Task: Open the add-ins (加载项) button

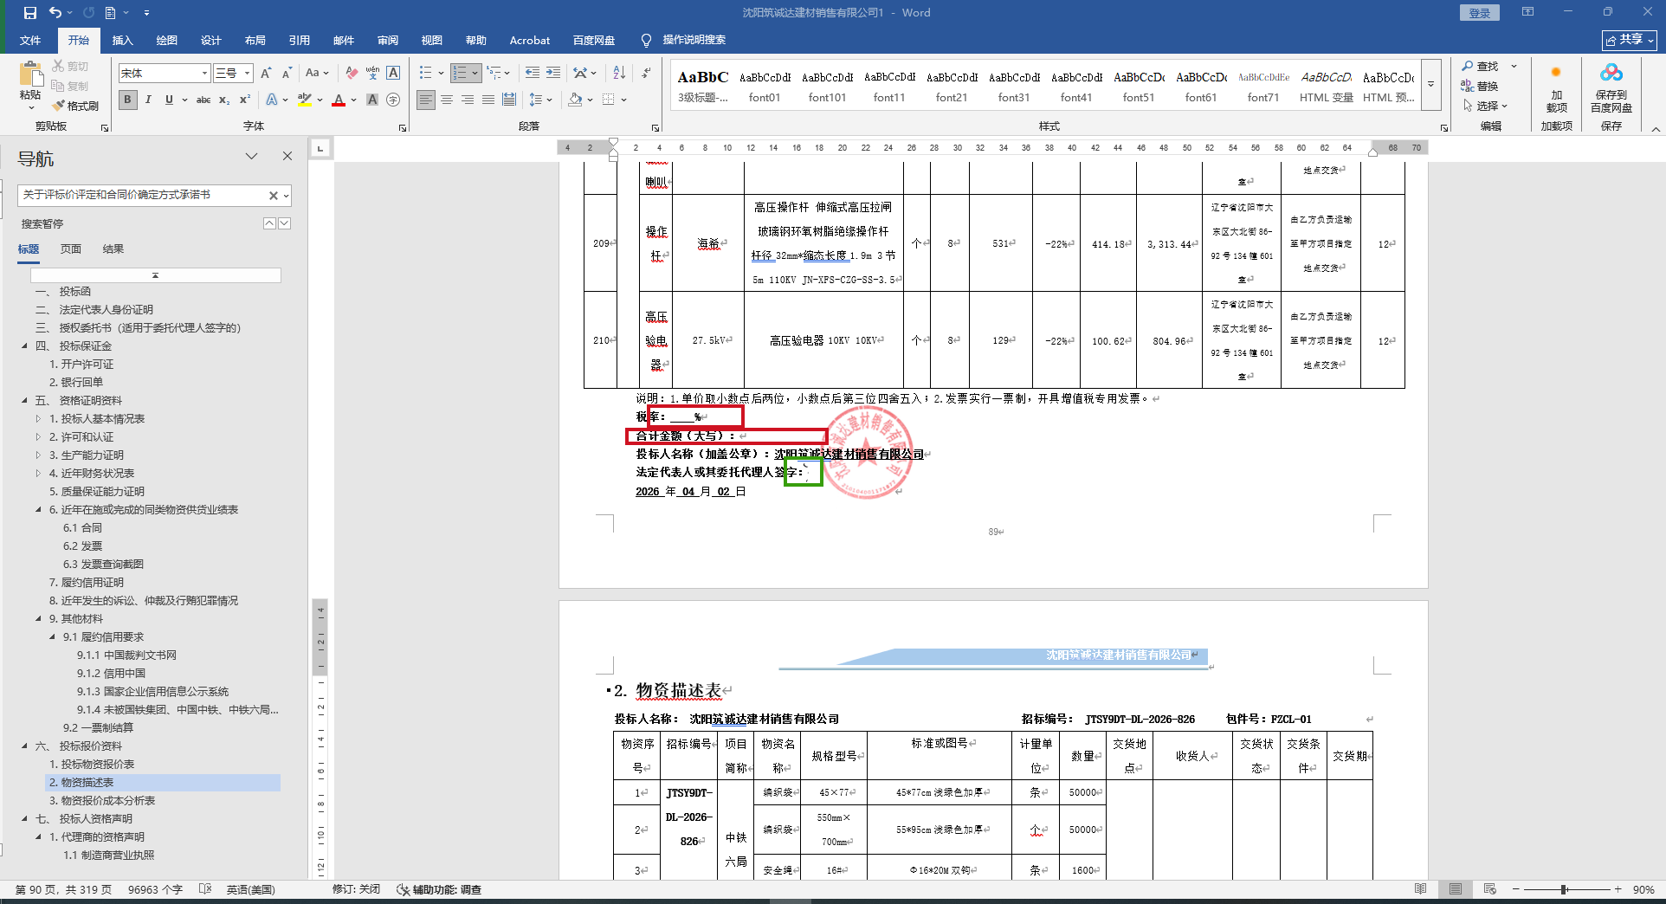Action: coord(1556,88)
